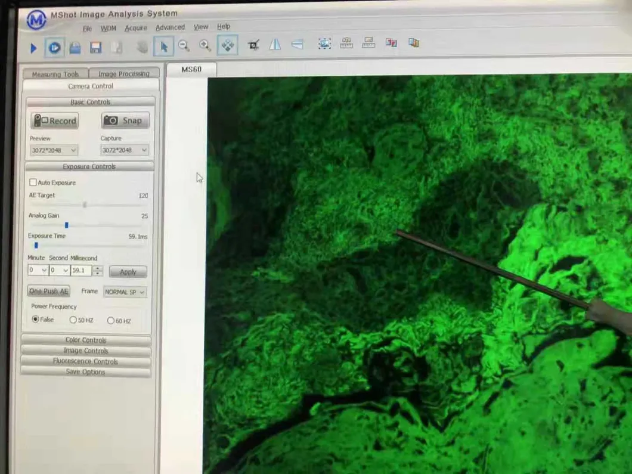
Task: Open the Frame speed NORMAL SP dropdown
Action: (125, 292)
